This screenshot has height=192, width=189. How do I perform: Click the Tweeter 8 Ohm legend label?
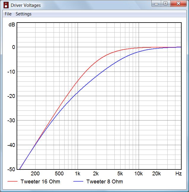tap(105, 182)
